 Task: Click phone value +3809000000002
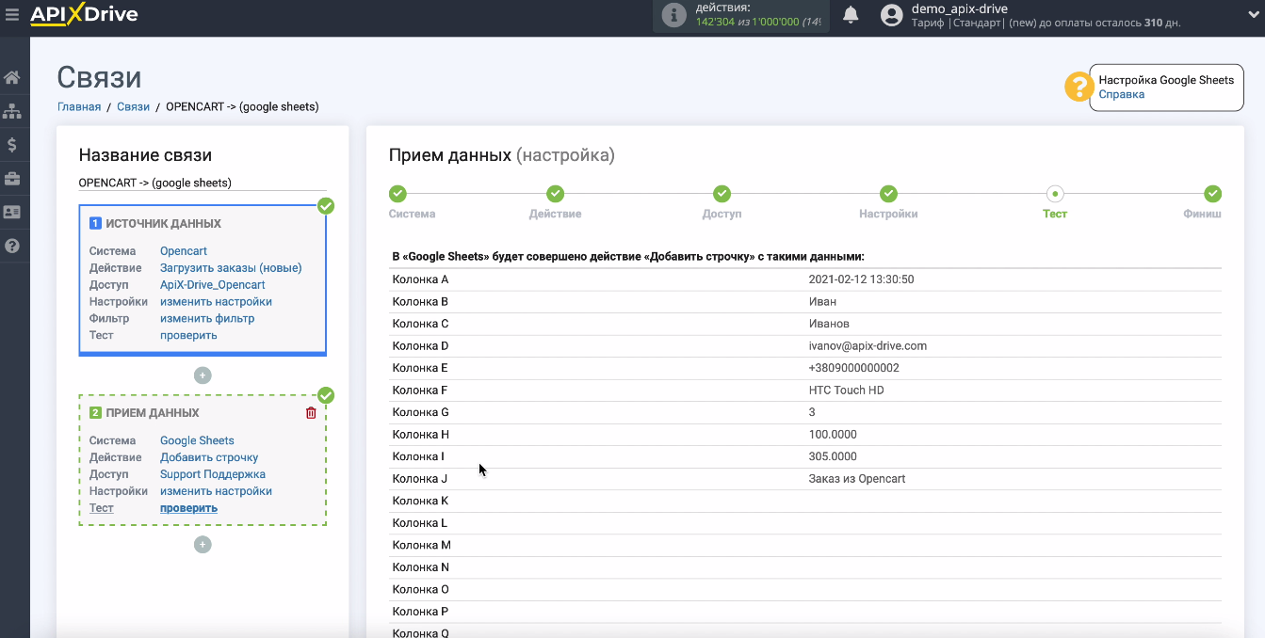(x=853, y=368)
